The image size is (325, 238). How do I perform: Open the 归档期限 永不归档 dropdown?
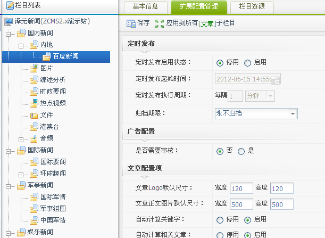coord(293,113)
